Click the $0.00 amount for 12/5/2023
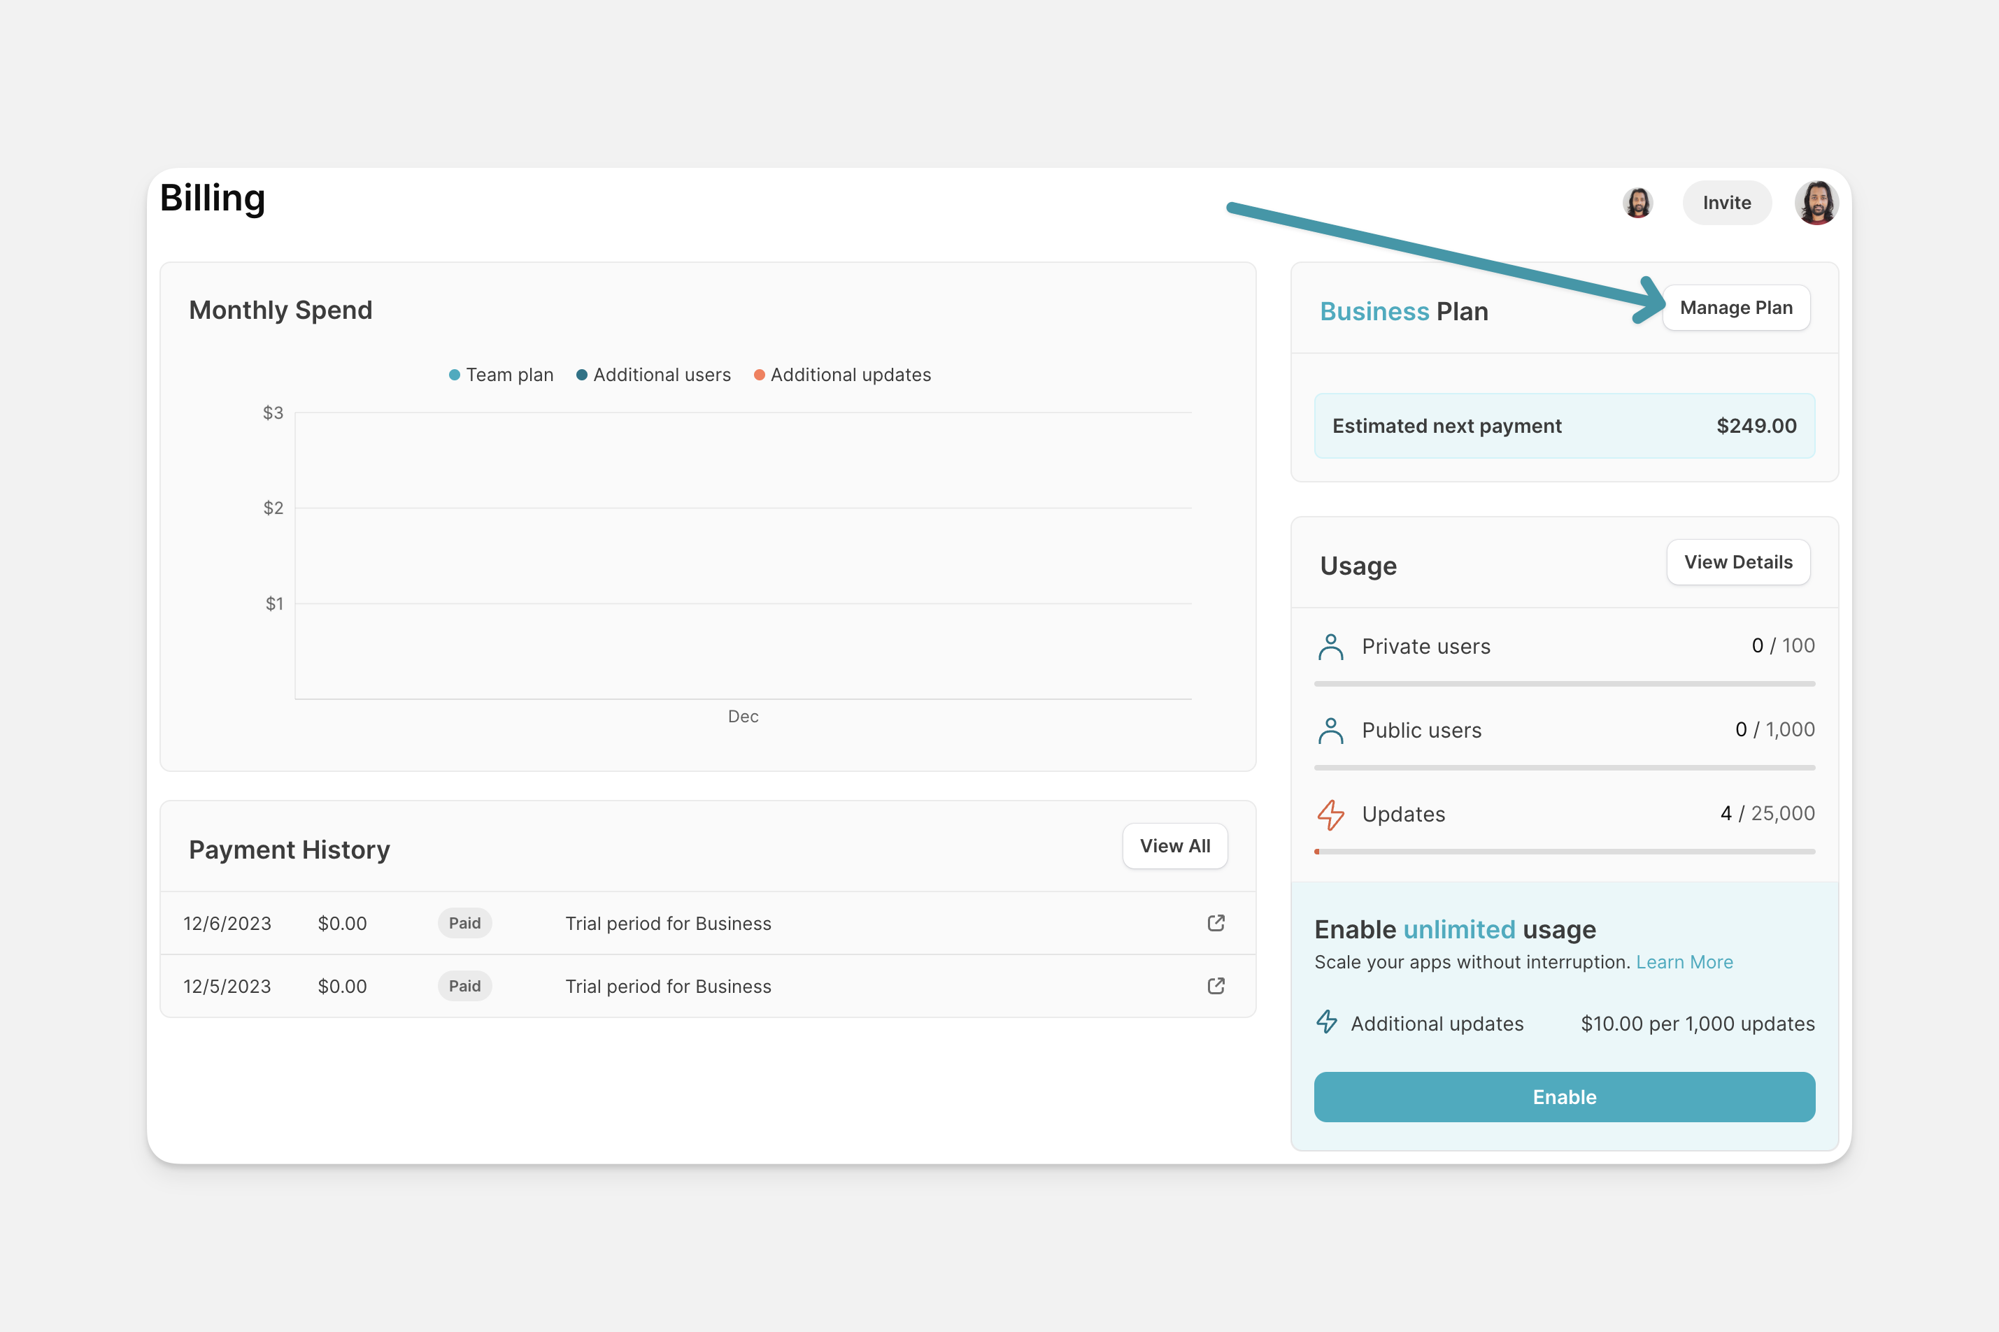Screen dimensions: 1999x1332 [341, 987]
